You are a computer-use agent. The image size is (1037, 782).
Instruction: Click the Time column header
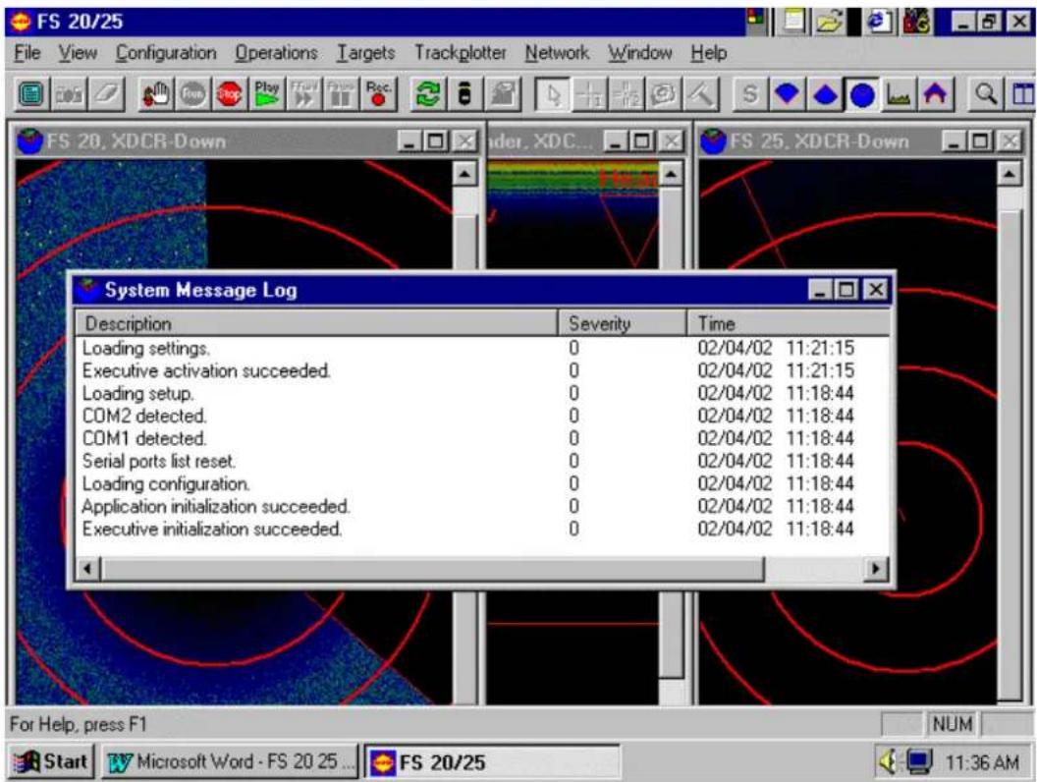[789, 323]
